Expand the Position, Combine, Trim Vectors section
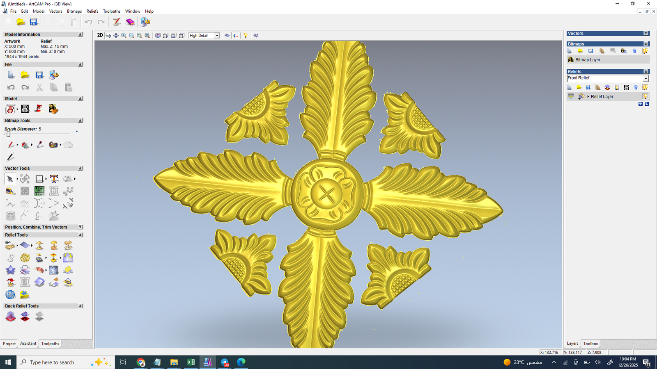 pos(80,227)
